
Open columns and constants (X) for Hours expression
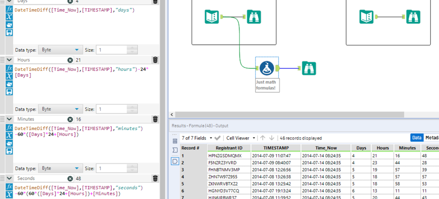click(9, 76)
